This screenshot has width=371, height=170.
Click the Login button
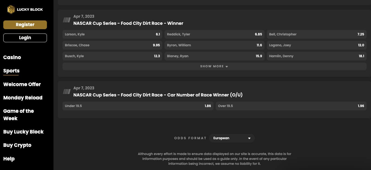pos(25,38)
